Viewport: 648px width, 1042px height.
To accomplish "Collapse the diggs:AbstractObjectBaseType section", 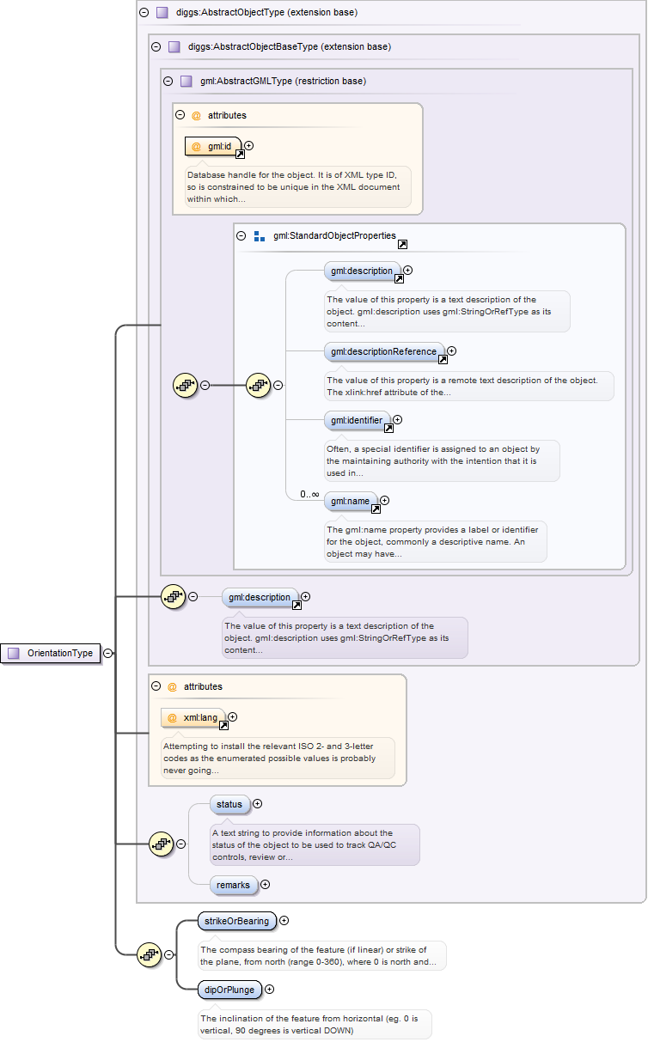I will click(x=156, y=47).
